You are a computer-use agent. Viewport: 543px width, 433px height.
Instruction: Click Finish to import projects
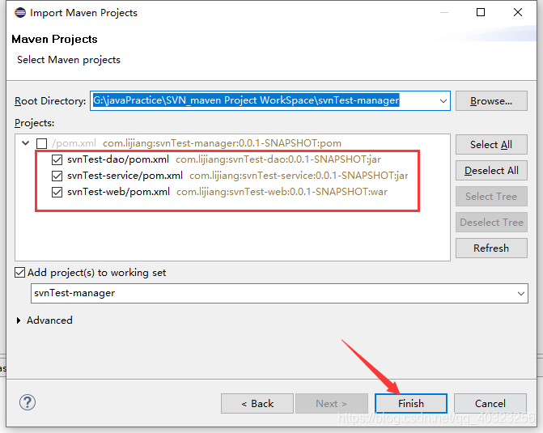411,403
